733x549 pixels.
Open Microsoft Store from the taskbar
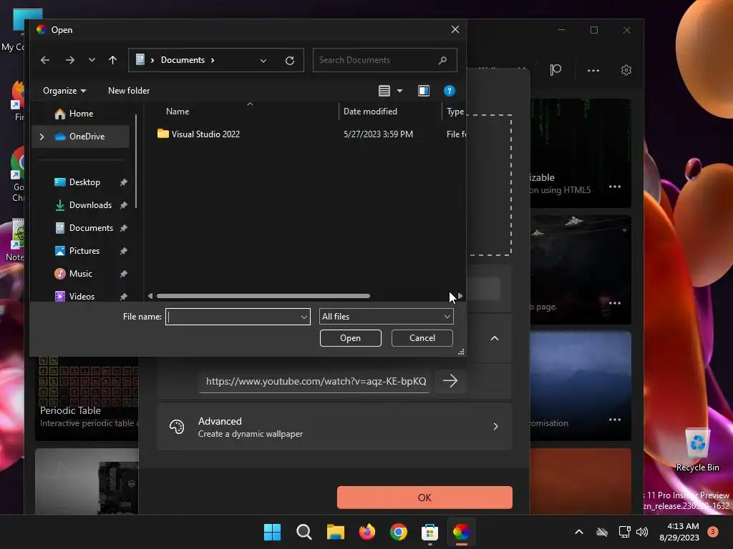pos(429,532)
